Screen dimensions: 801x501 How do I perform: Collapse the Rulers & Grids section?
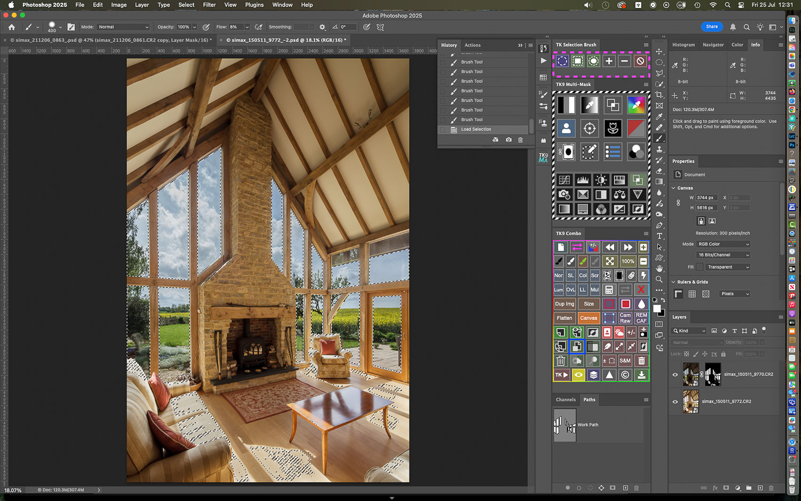tap(674, 282)
